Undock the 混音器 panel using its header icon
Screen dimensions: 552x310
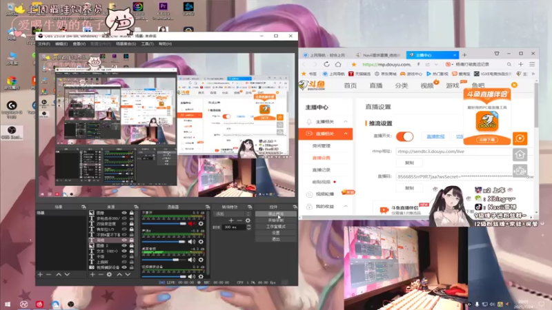208,207
